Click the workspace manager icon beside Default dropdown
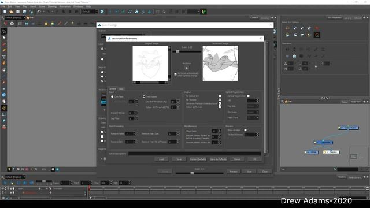Screen dimensions: 370x208 pyautogui.click(x=102, y=12)
